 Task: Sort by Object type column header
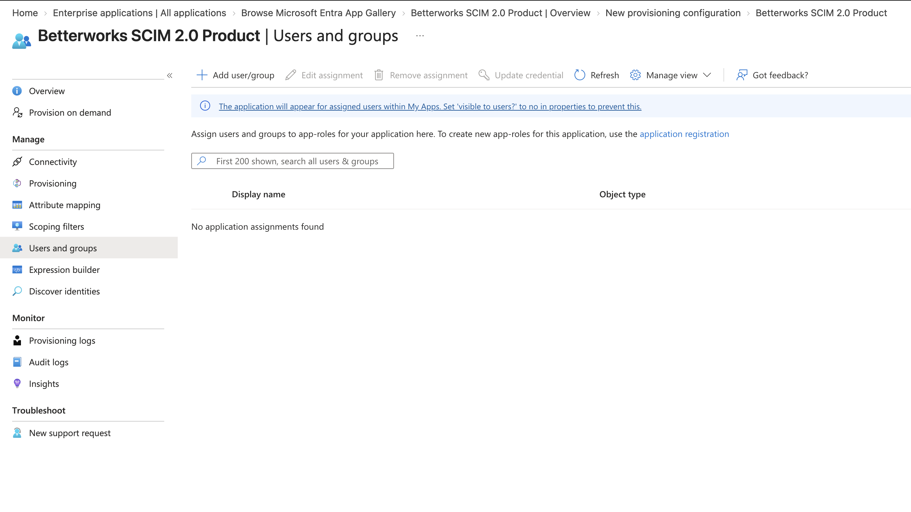pos(622,194)
